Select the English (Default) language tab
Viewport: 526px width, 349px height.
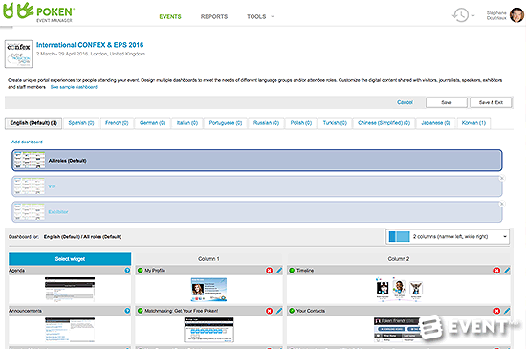coord(33,123)
